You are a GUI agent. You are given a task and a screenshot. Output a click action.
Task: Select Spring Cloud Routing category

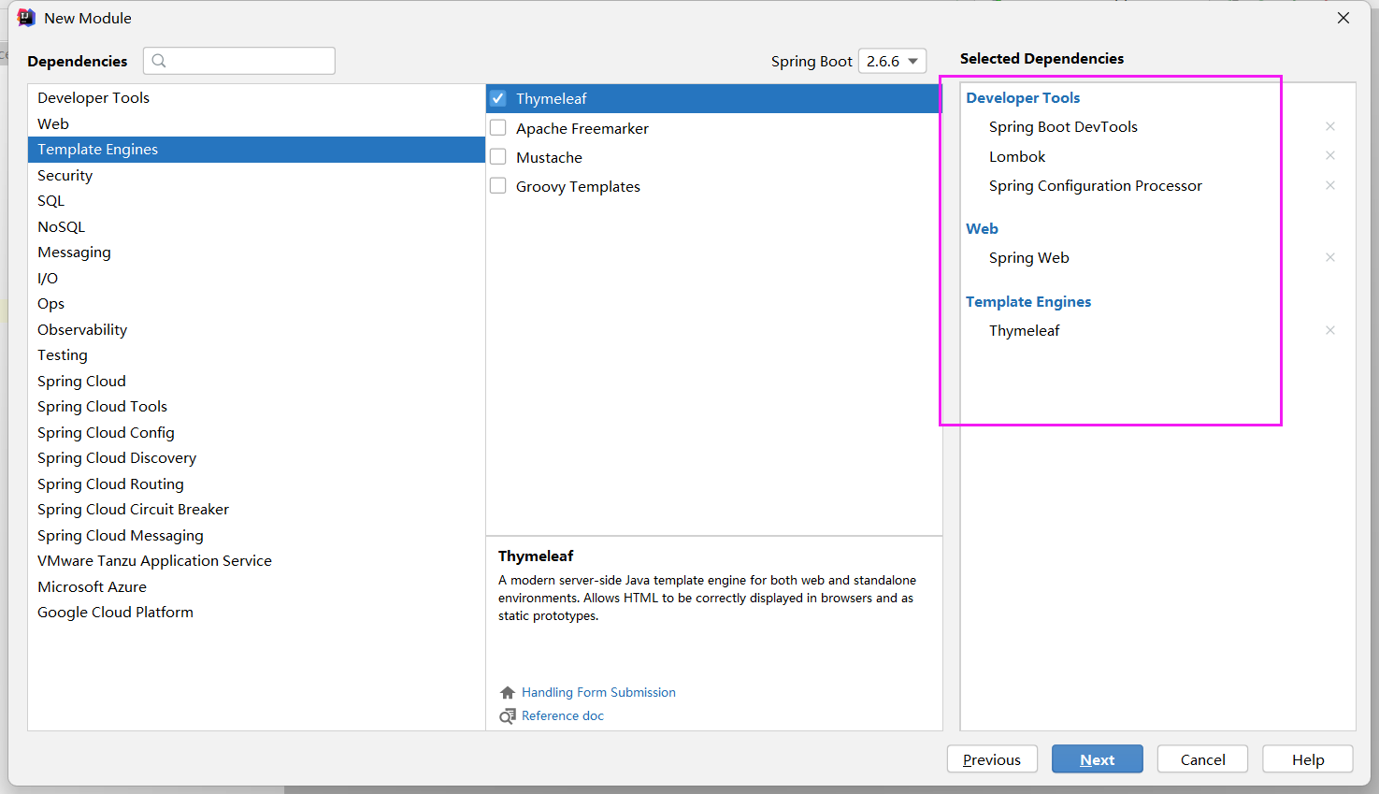click(256, 484)
